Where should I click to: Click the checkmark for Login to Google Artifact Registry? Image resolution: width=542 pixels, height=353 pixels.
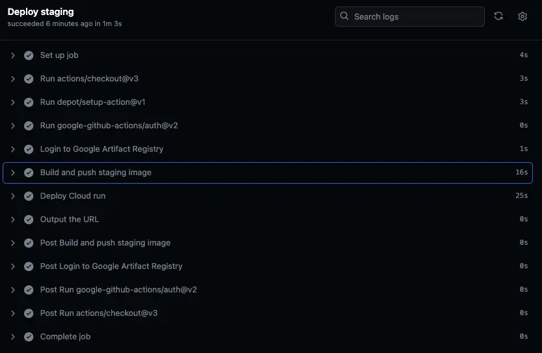point(29,149)
